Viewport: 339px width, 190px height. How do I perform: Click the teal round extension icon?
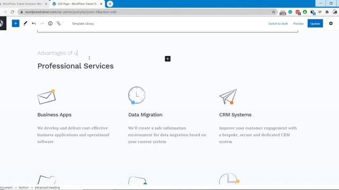tap(290, 12)
